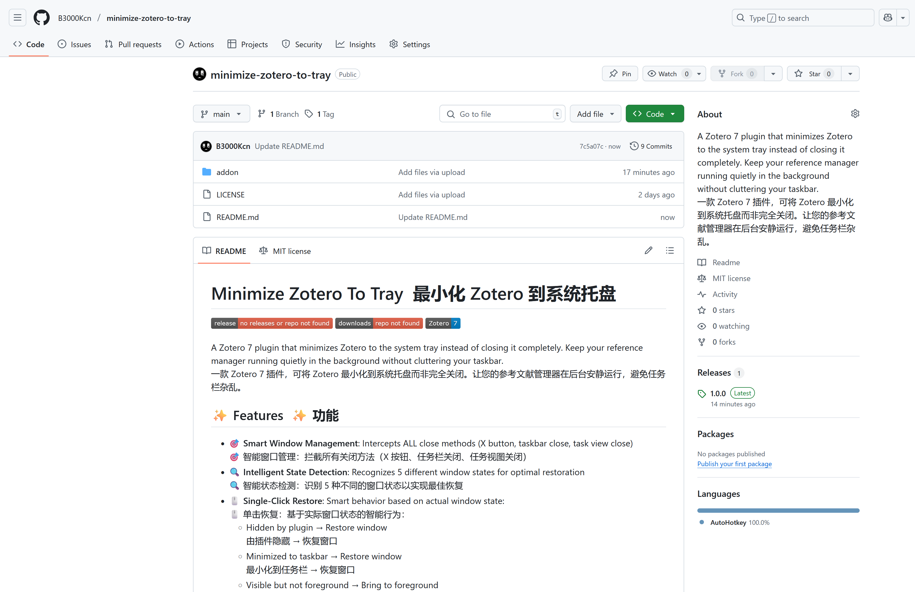Viewport: 915px width, 592px height.
Task: Follow the Publish your first package link
Action: (734, 464)
